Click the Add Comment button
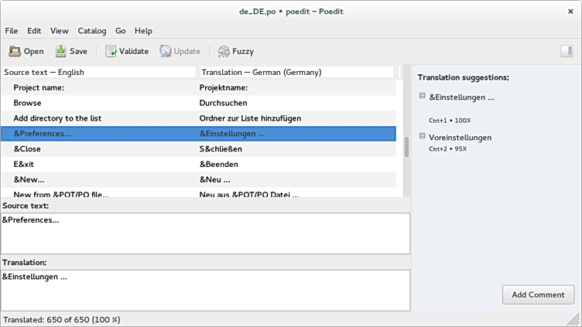The width and height of the screenshot is (582, 327). point(538,295)
